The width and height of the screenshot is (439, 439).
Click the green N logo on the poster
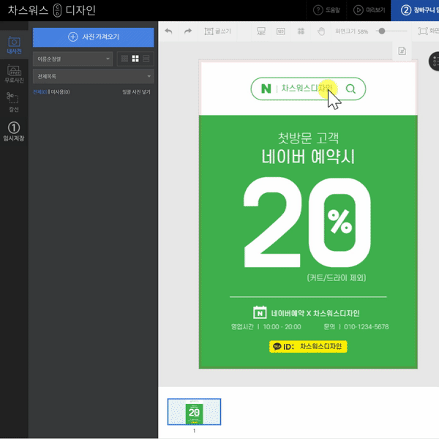(x=266, y=89)
